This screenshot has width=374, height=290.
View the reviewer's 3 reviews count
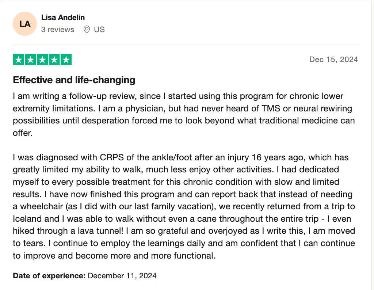[58, 30]
